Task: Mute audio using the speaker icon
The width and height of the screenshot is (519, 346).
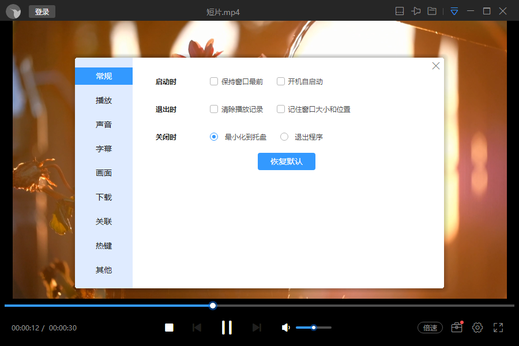Action: [285, 327]
